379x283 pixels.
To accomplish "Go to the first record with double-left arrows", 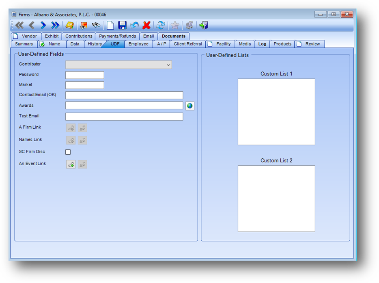I will click(19, 25).
